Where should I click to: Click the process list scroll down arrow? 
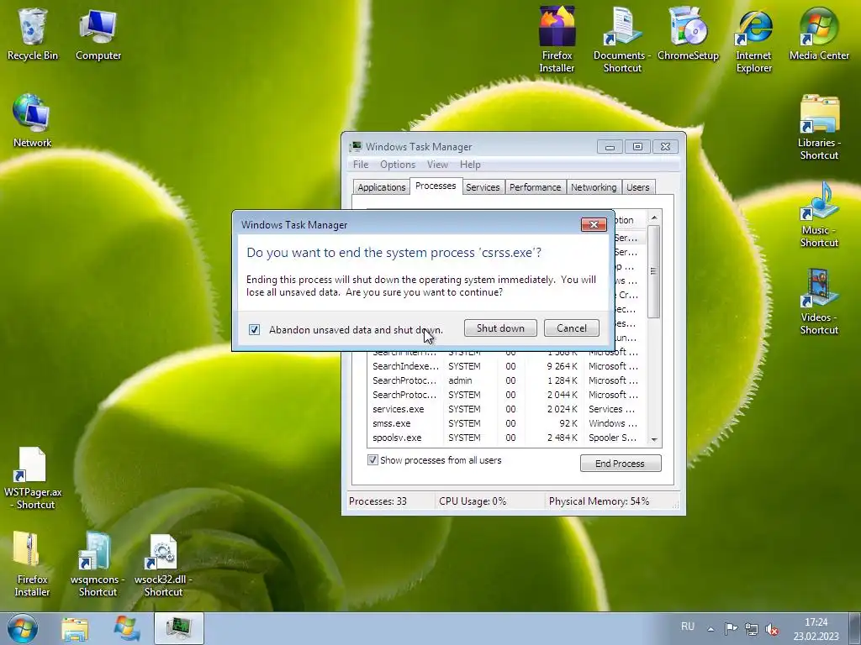[654, 439]
